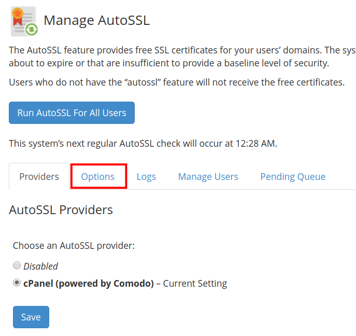
Task: Go to the Manage Users tab
Action: [x=208, y=177]
